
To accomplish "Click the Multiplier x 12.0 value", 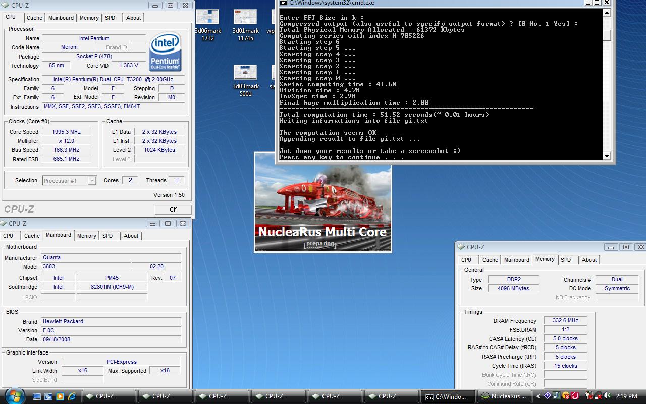I will click(x=66, y=141).
